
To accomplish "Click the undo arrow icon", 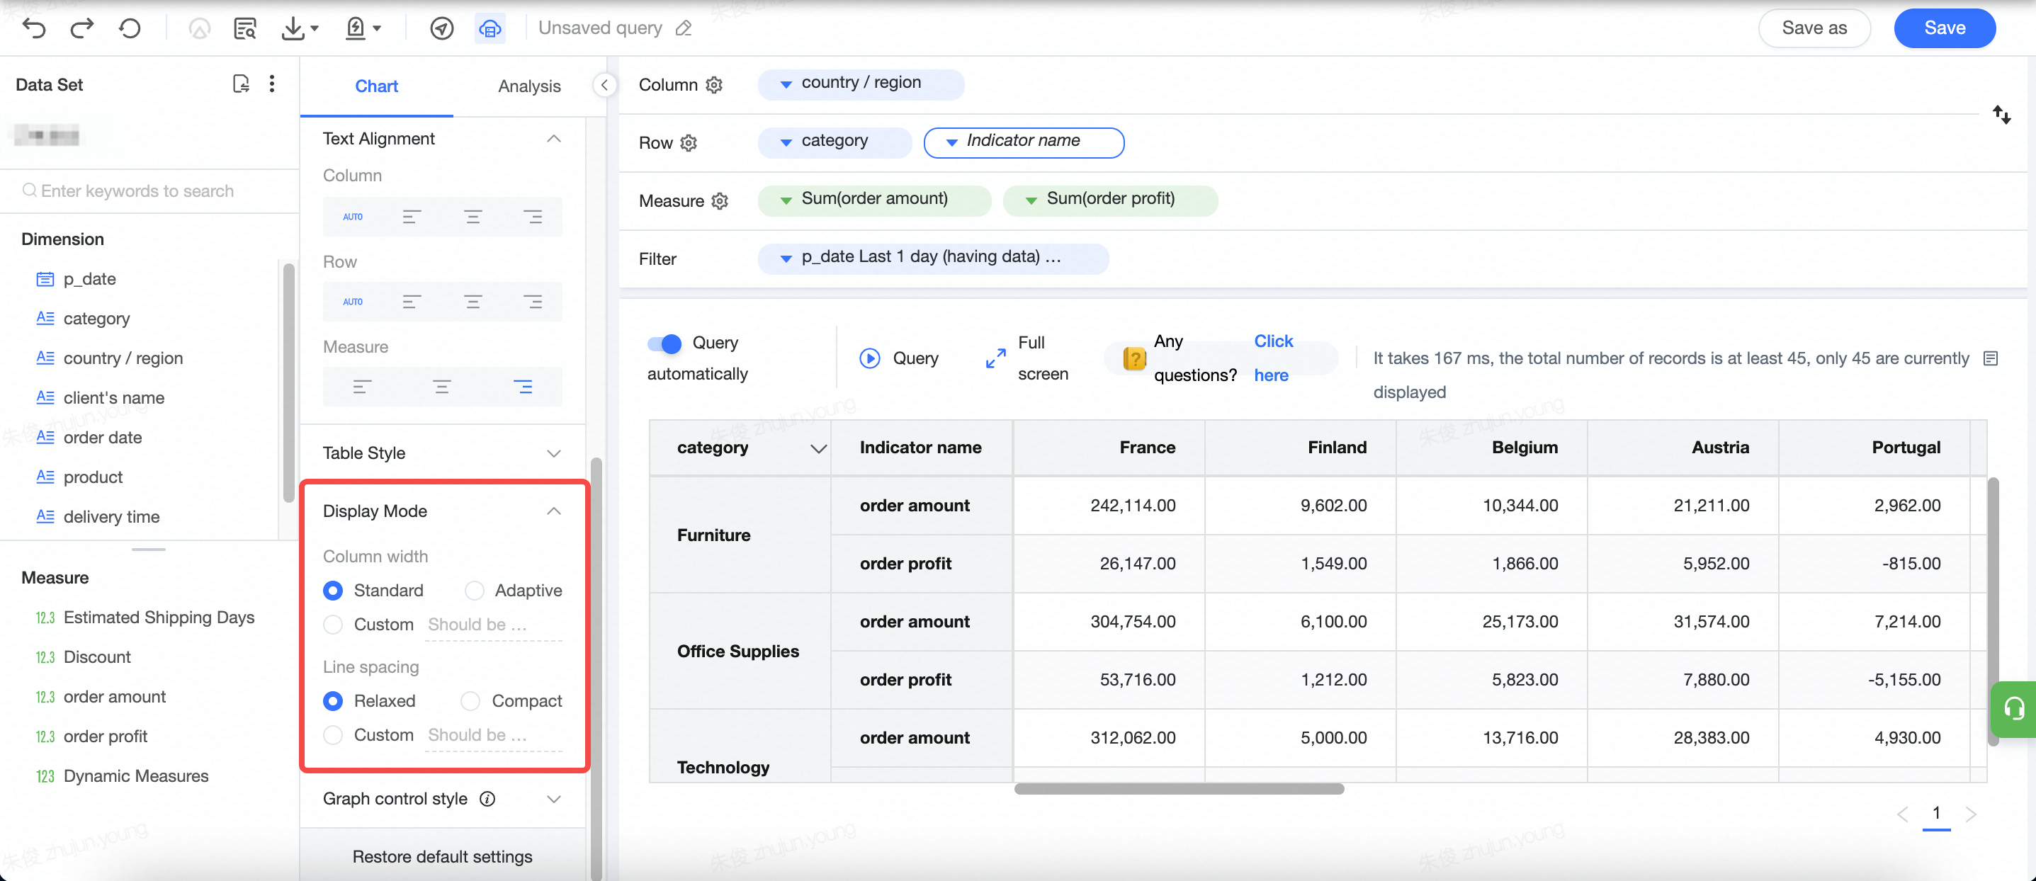I will pos(34,28).
